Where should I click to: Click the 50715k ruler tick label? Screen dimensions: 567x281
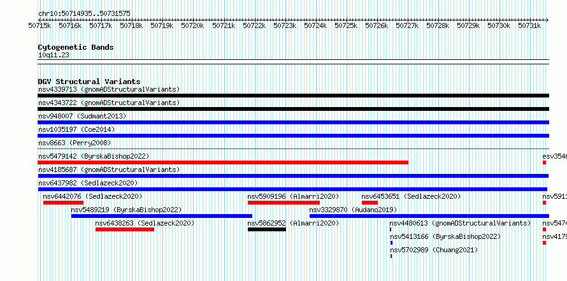(x=39, y=25)
